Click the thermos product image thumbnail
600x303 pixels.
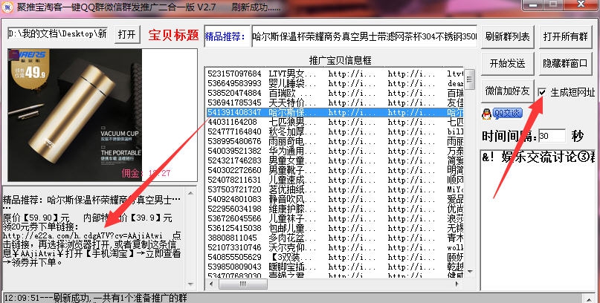click(x=75, y=115)
